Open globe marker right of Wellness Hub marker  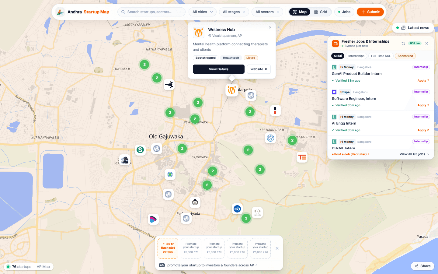click(251, 95)
